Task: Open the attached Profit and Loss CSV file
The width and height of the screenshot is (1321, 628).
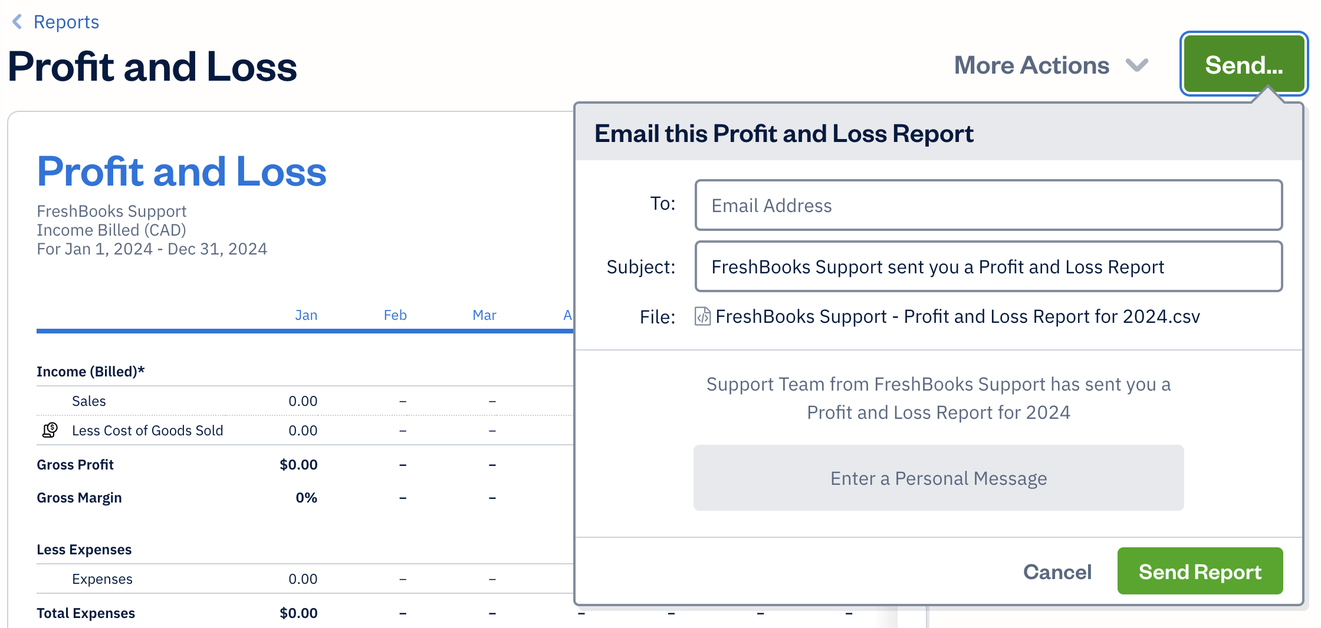Action: (x=957, y=316)
